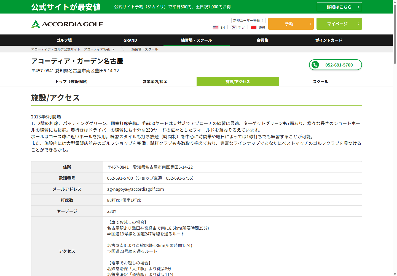This screenshot has height=276, width=397.
Task: Click 88打席+個室1打席 table value
Action: point(124,200)
